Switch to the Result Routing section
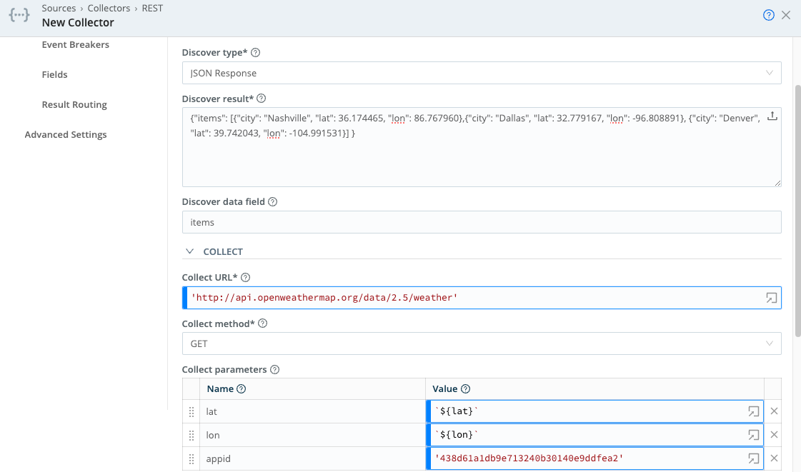This screenshot has width=801, height=472. (x=74, y=104)
